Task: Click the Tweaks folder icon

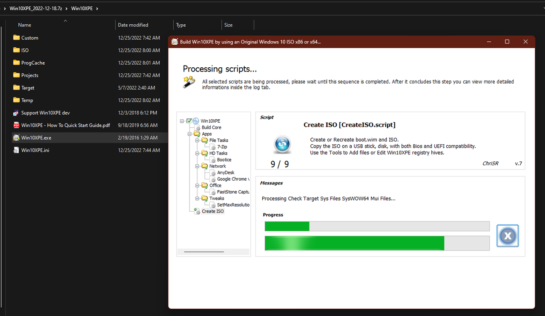Action: (205, 198)
